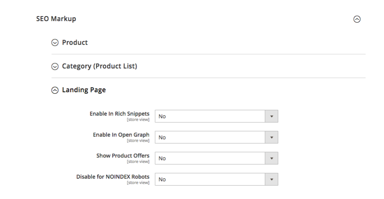This screenshot has height=199, width=384.
Task: Open the Enable In Open Graph dropdown
Action: coord(216,138)
